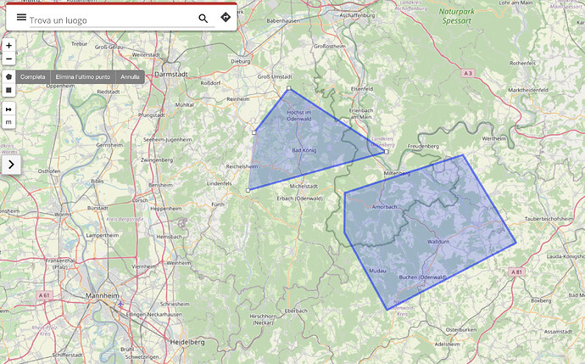Click the Freudenberg label
Viewport: 585px width, 364px height.
click(423, 146)
